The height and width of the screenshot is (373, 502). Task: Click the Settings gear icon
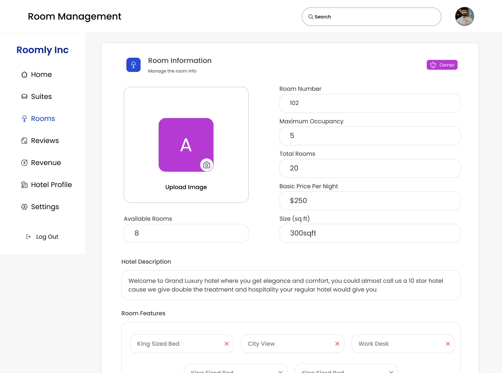pos(24,207)
